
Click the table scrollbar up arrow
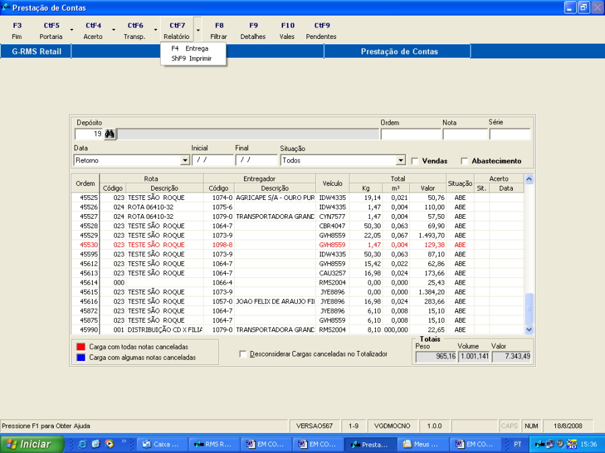click(529, 179)
